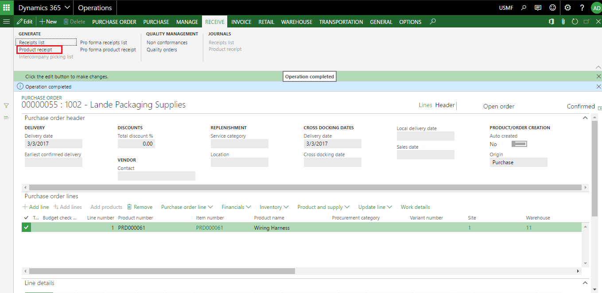Image resolution: width=602 pixels, height=293 pixels.
Task: Click the Delivery date field showing 3/3/2017
Action: [53, 143]
